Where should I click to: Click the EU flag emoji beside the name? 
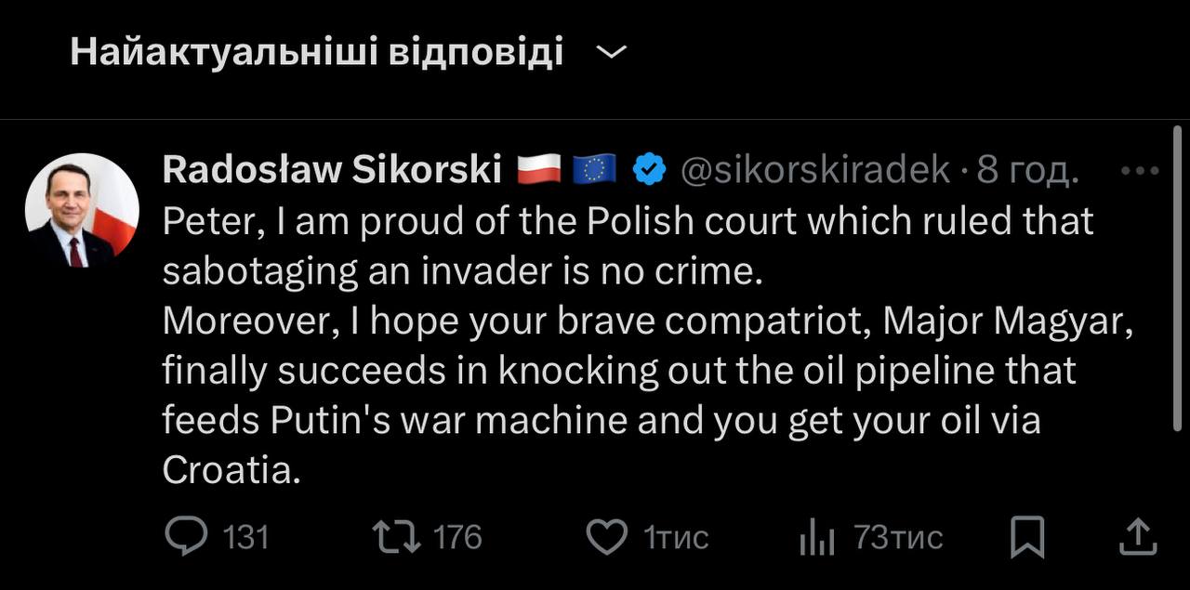tap(594, 170)
